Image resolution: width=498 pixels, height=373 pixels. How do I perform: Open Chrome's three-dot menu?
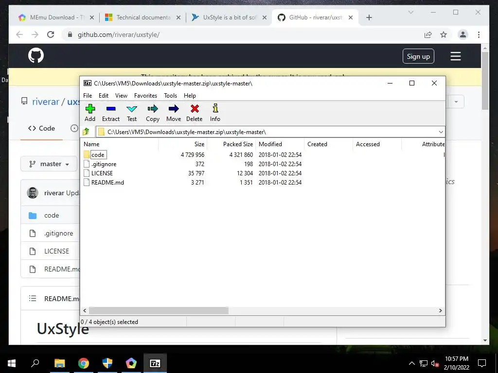(479, 34)
